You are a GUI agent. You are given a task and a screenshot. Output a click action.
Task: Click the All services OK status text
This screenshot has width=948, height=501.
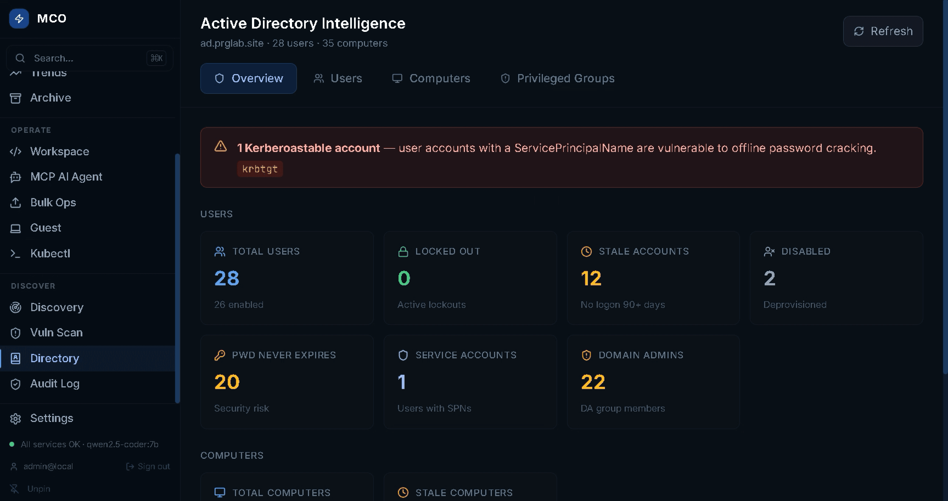tap(89, 445)
